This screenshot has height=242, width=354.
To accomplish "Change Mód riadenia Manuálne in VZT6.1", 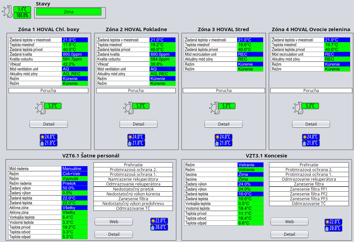I will pos(75,169).
